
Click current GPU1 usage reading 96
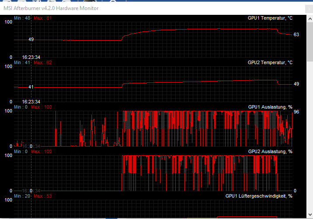pos(296,112)
